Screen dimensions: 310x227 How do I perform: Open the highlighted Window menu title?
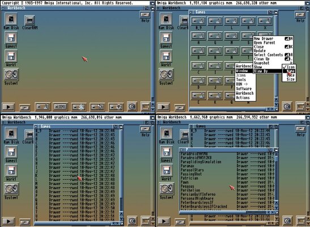coord(244,71)
